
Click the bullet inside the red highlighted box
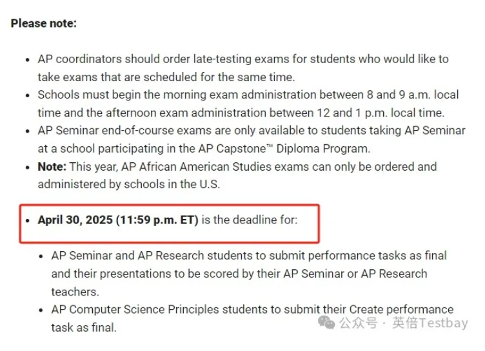28,221
